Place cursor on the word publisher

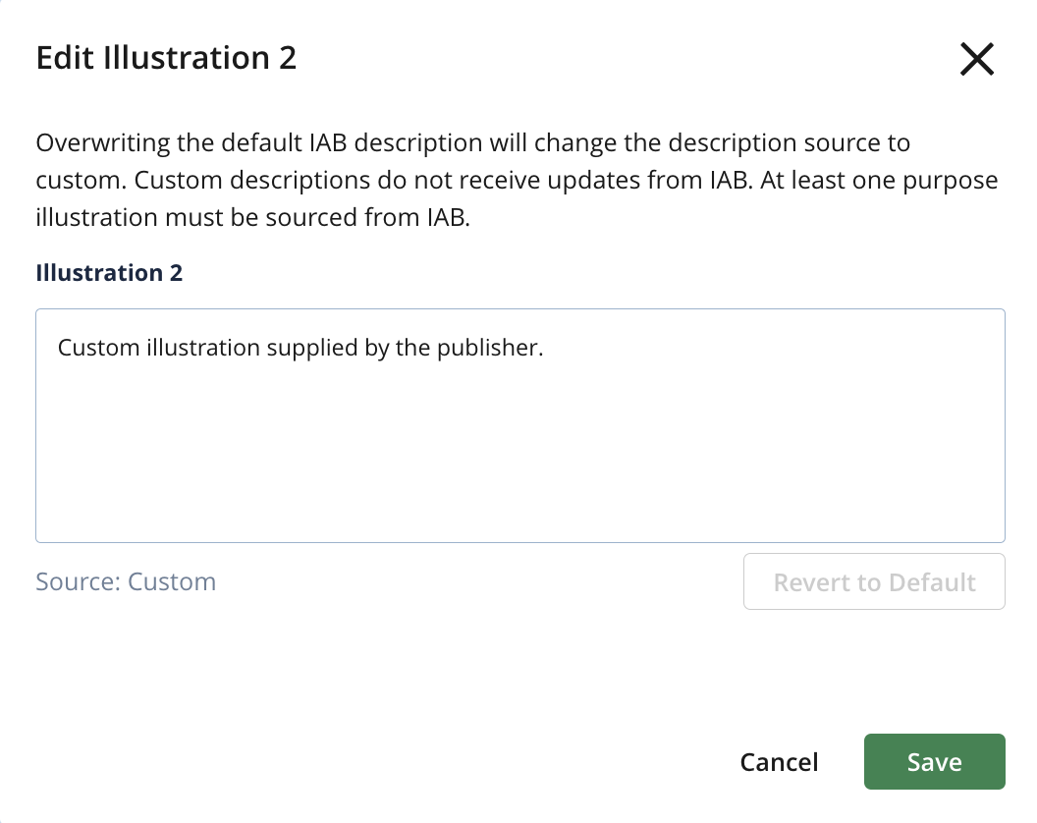pos(497,348)
